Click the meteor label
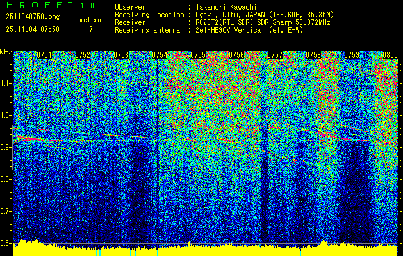403x256 pixels. [x=91, y=20]
